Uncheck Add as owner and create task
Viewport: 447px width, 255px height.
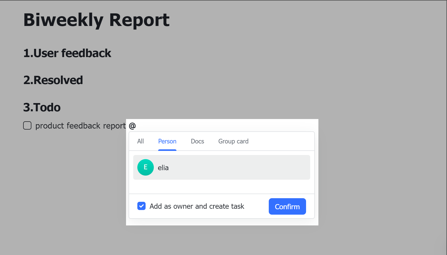(141, 206)
